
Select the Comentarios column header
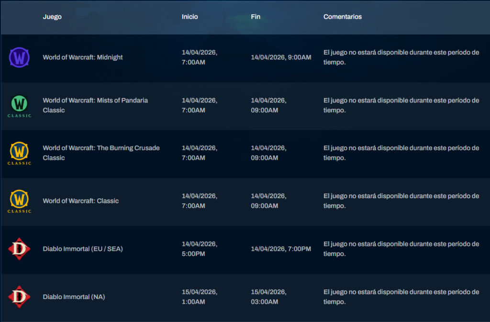pyautogui.click(x=342, y=17)
